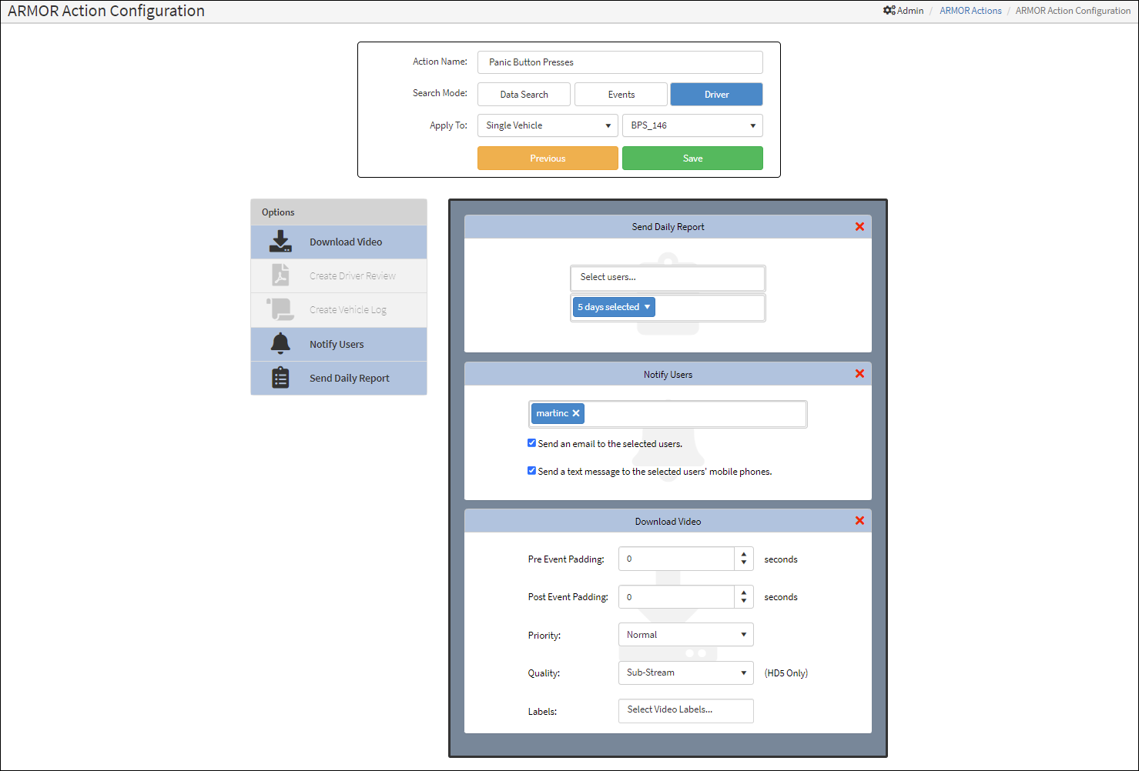Click the Notify Users recipients field
Screen dimensions: 1139x771
click(668, 414)
